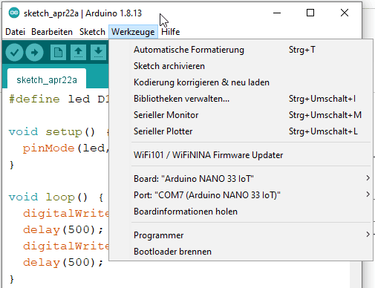The image size is (375, 288).
Task: Choose Bootloader brennen
Action: pos(241,252)
